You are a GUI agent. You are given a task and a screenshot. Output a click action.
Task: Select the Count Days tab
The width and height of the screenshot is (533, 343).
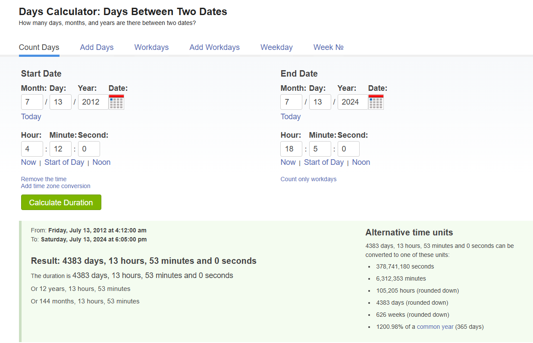coord(39,47)
